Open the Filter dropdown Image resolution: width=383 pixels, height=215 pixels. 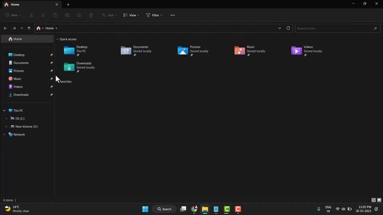point(154,15)
